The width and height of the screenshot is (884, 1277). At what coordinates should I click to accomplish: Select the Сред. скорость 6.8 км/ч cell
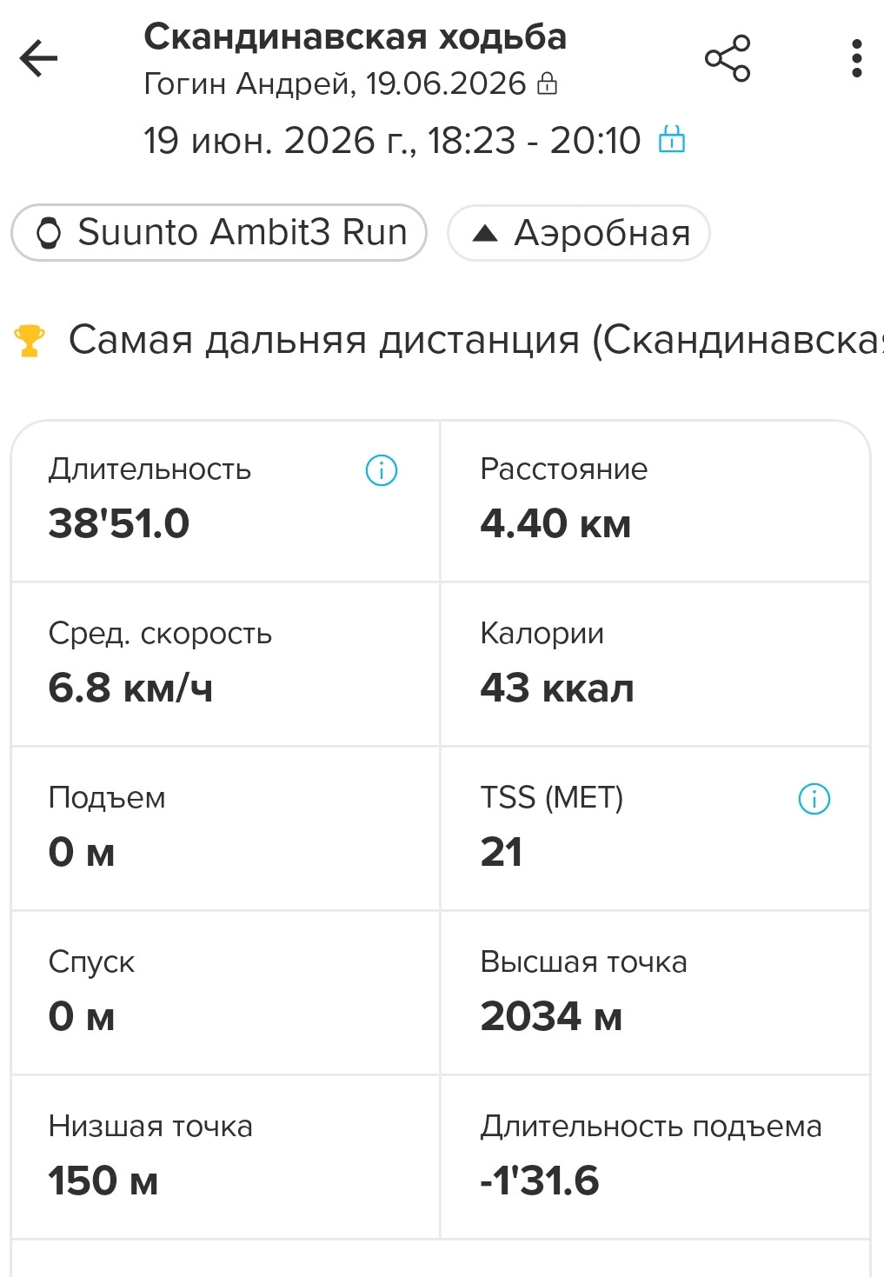(226, 665)
